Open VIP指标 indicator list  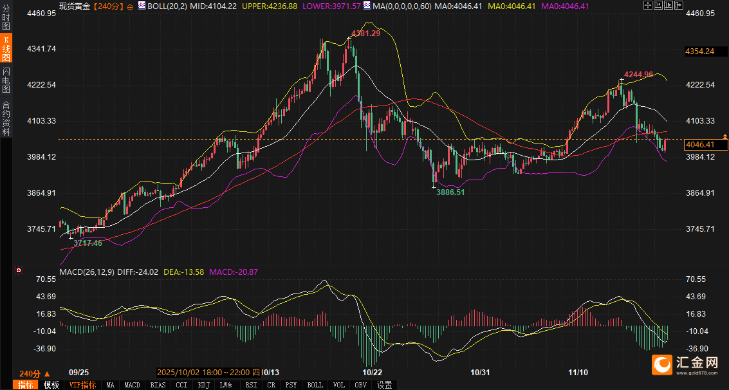coord(83,385)
